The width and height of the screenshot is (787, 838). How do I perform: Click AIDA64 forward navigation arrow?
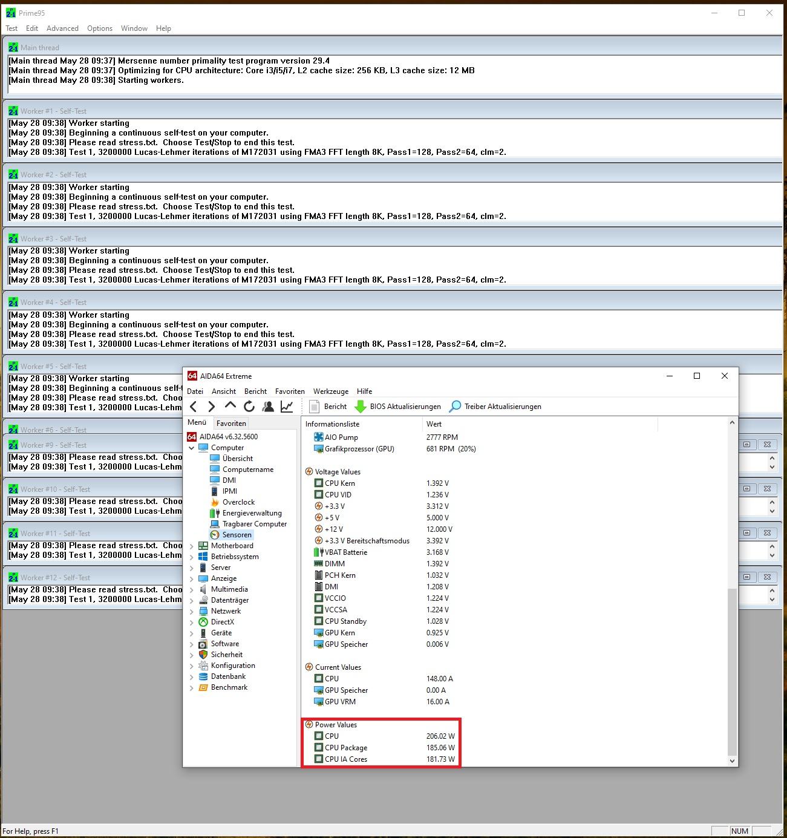coord(211,407)
